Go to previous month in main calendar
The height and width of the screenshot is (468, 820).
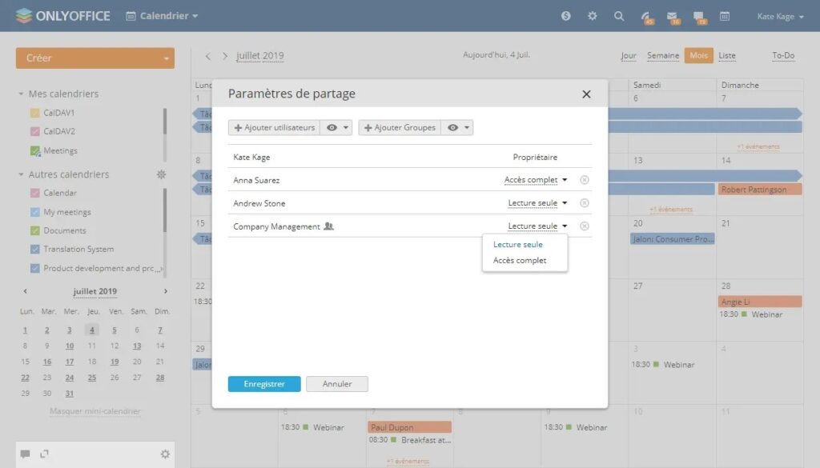point(207,56)
